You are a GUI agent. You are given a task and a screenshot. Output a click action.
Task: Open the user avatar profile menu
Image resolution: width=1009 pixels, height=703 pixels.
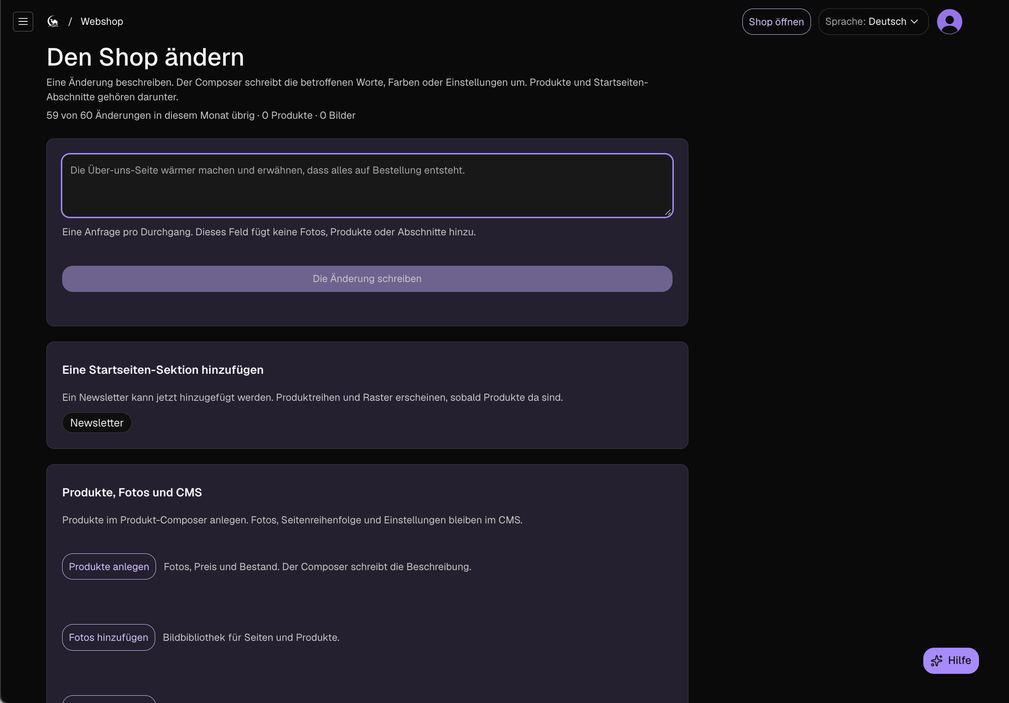pyautogui.click(x=949, y=21)
